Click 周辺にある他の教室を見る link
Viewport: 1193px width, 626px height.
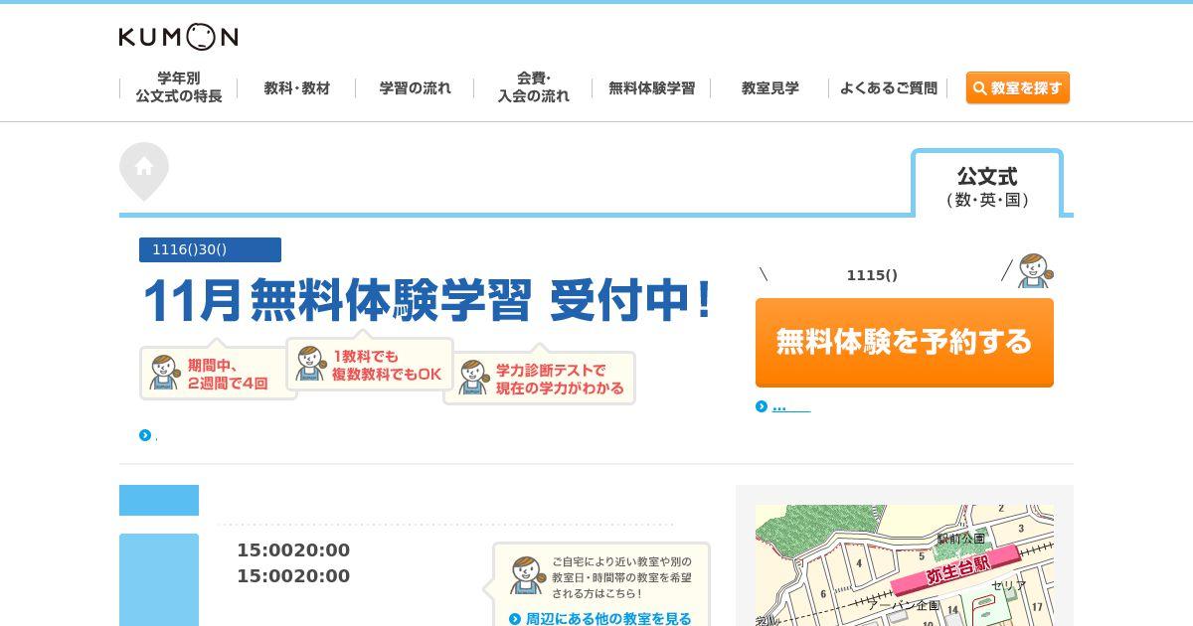(607, 618)
